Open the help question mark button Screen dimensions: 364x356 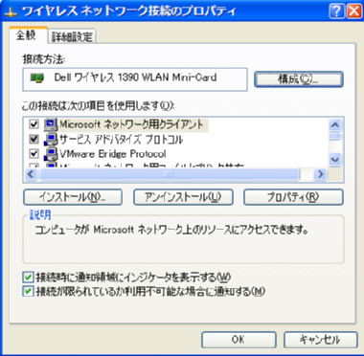pos(336,11)
